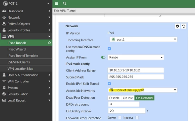195x121 pixels.
Task: Set Dead Peer Detection to On Demand
Action: [145, 98]
